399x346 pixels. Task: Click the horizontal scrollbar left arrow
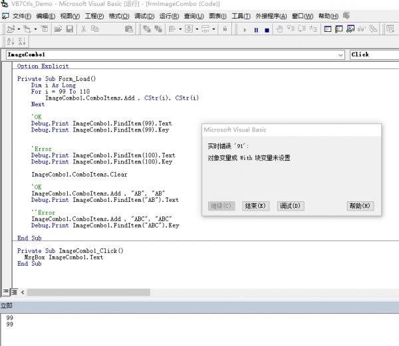pyautogui.click(x=23, y=292)
